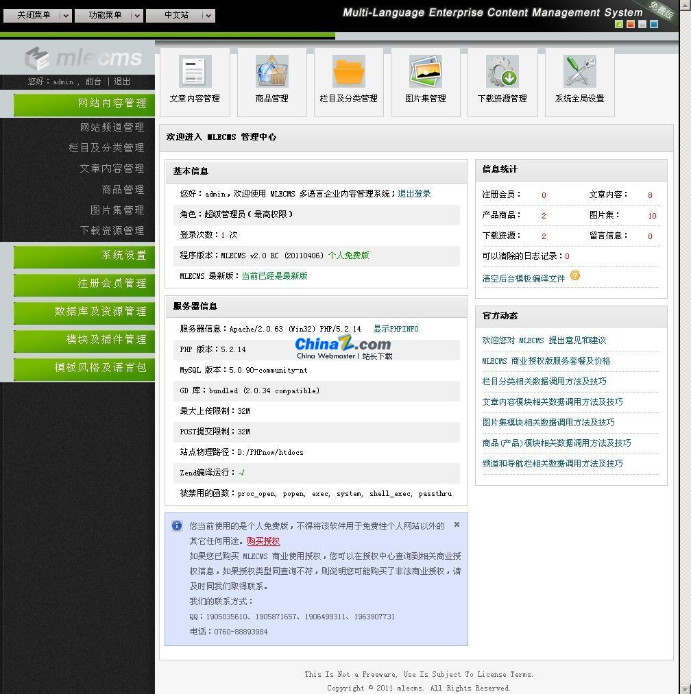The image size is (691, 694).
Task: Click the mlecms logo in the sidebar
Action: pyautogui.click(x=83, y=58)
